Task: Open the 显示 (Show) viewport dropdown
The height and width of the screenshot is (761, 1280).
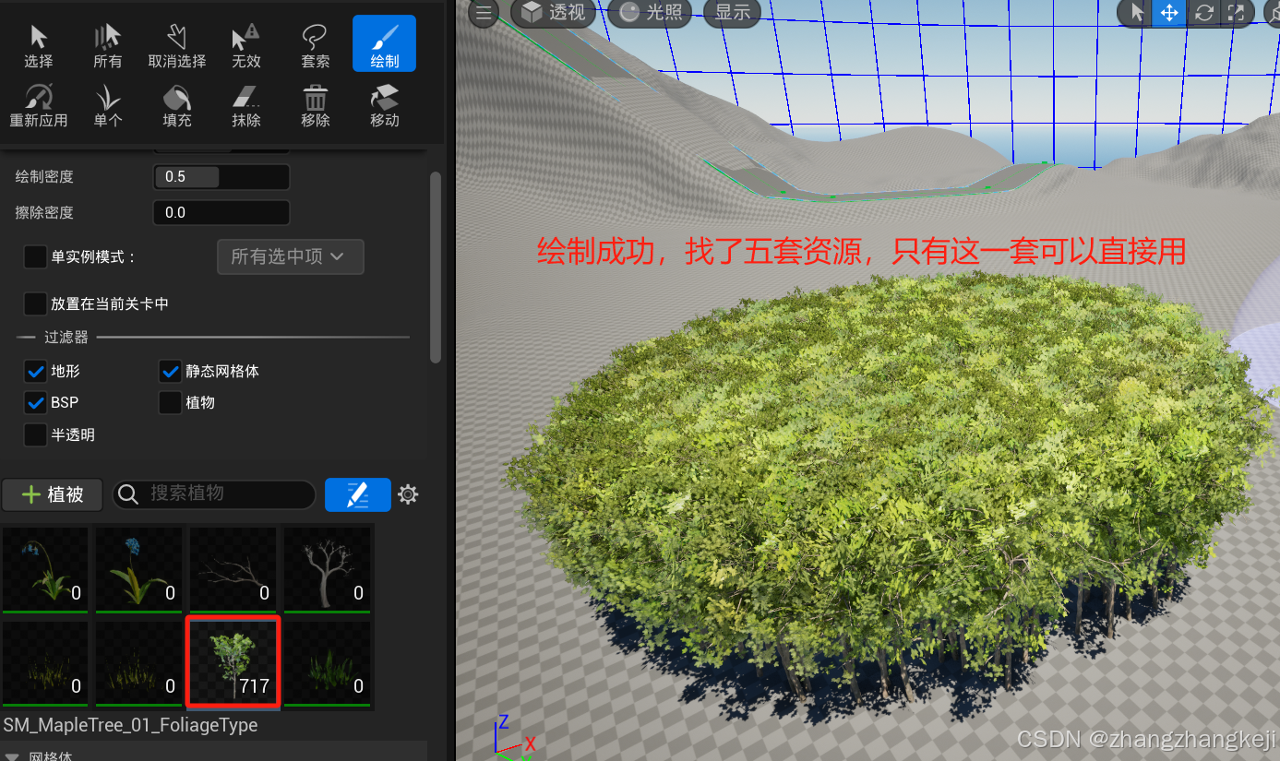Action: 730,13
